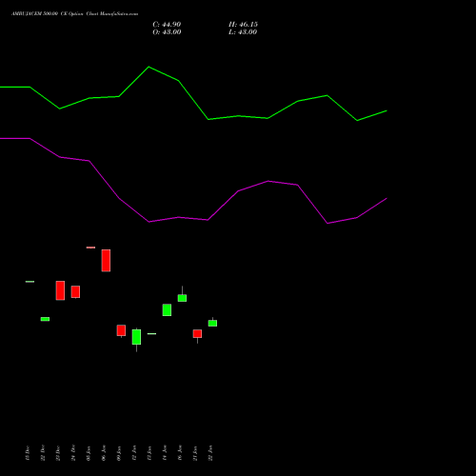Viewport: 476px width, 476px height.
Task: Click the high price value H: 46.15
Action: tap(243, 25)
